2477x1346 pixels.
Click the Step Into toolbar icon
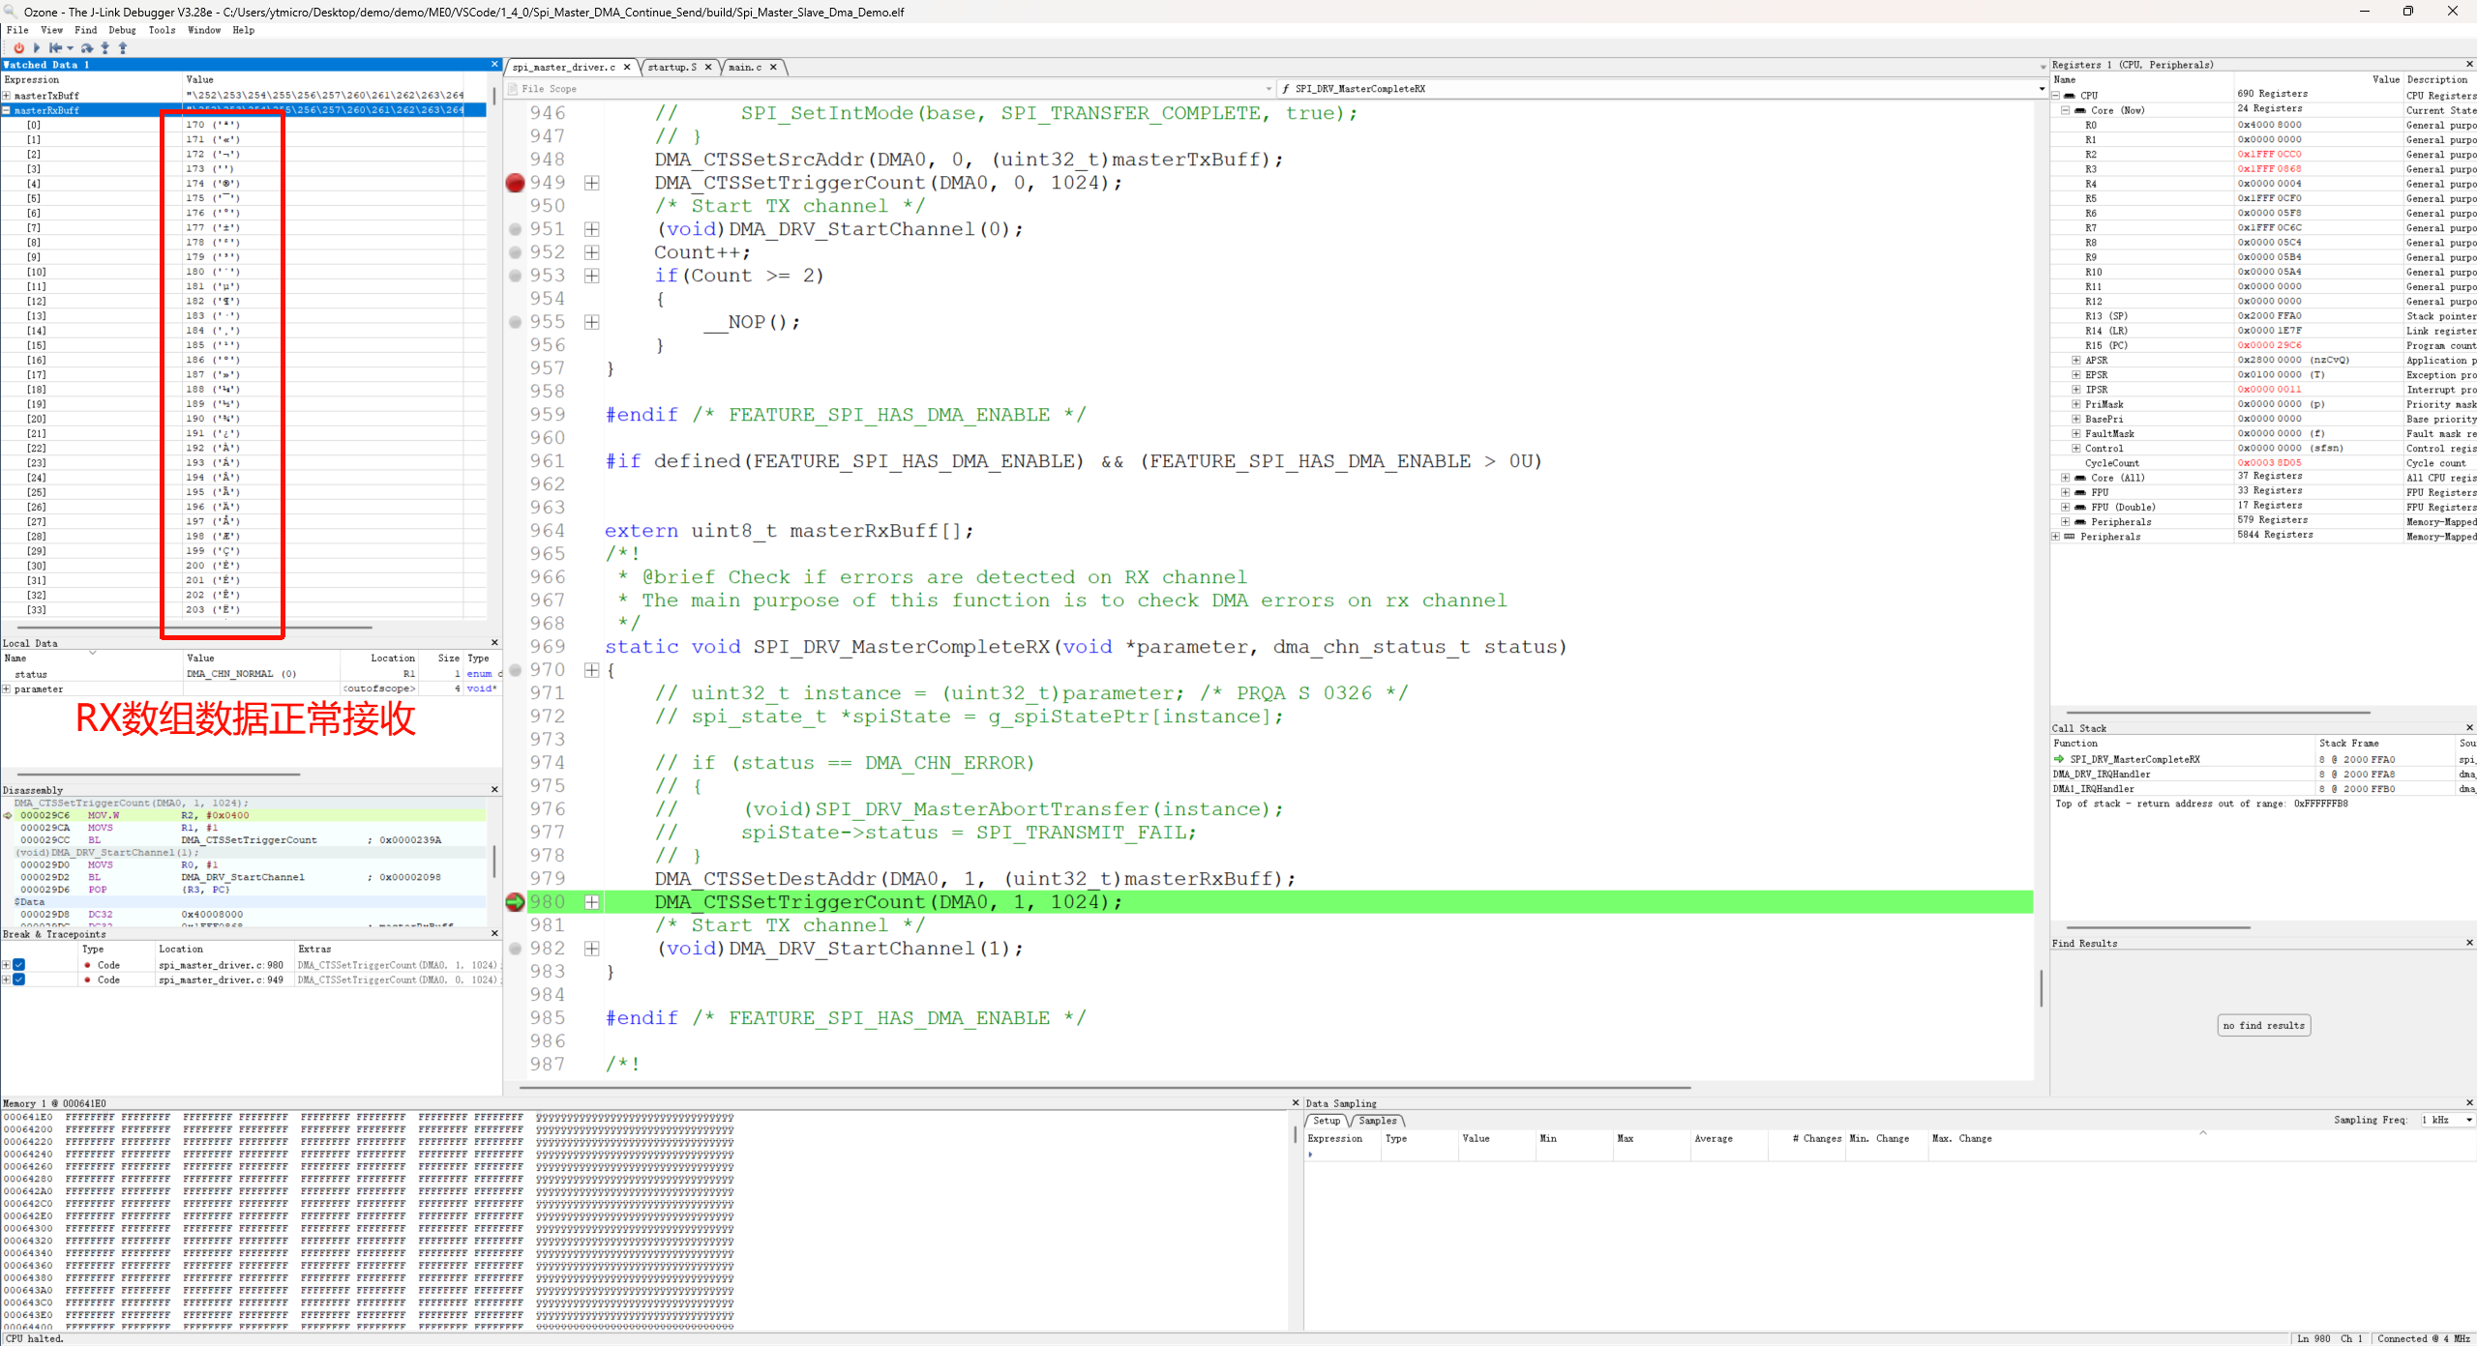104,47
